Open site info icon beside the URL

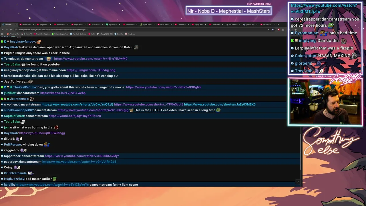click(16, 29)
